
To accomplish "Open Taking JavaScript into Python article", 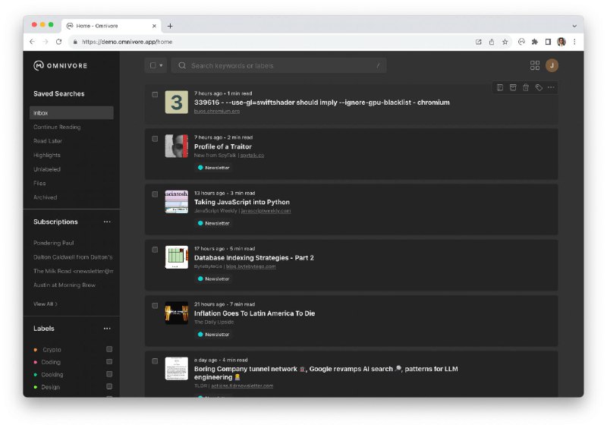I will tap(241, 202).
